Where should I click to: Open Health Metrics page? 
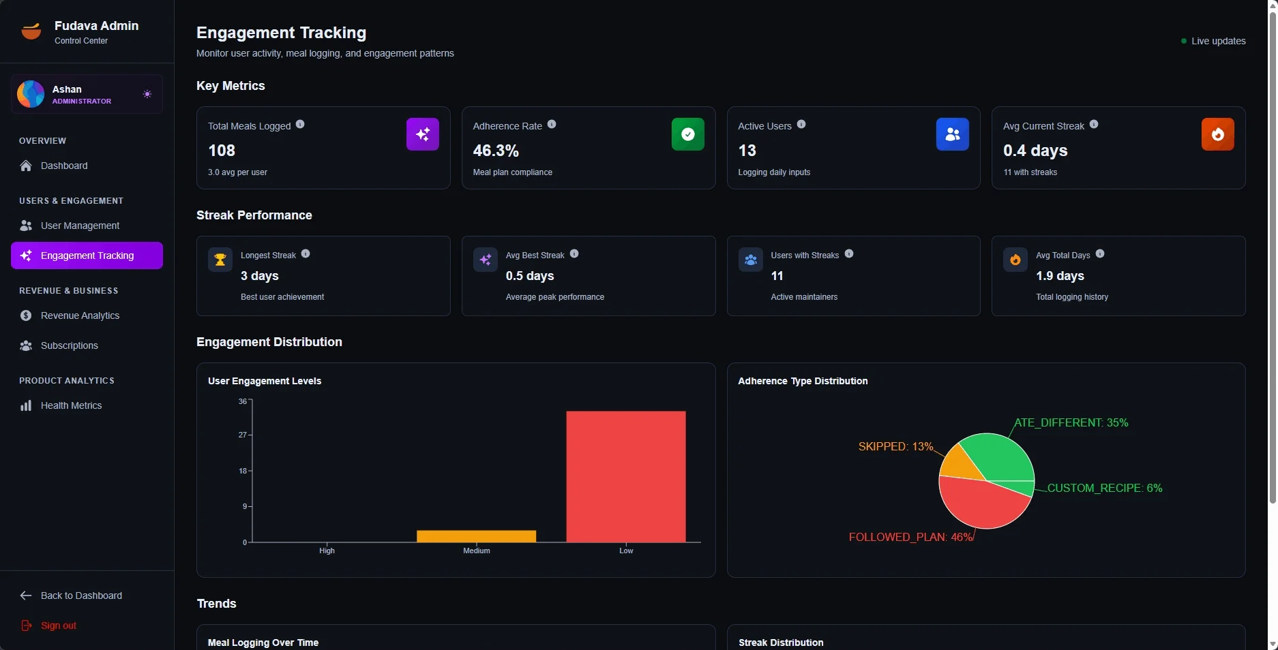pyautogui.click(x=71, y=405)
